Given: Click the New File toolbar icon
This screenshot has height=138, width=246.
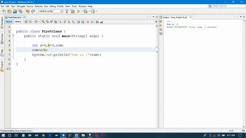Looking at the screenshot, I should [x=4, y=11].
